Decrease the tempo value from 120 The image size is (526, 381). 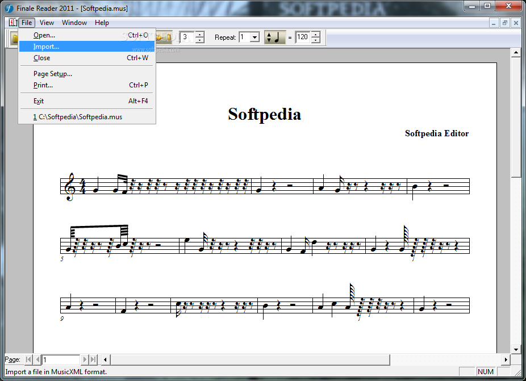(x=316, y=40)
